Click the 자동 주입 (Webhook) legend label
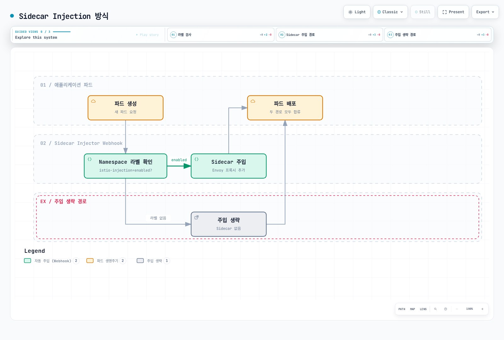 (x=53, y=261)
